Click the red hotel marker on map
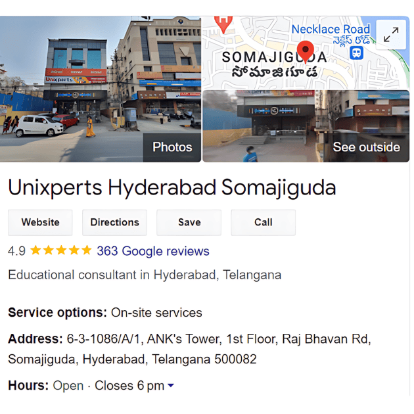This screenshot has width=414, height=414. coord(223,24)
